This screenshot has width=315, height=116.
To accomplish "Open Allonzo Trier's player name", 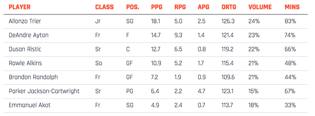I will 25,21.
